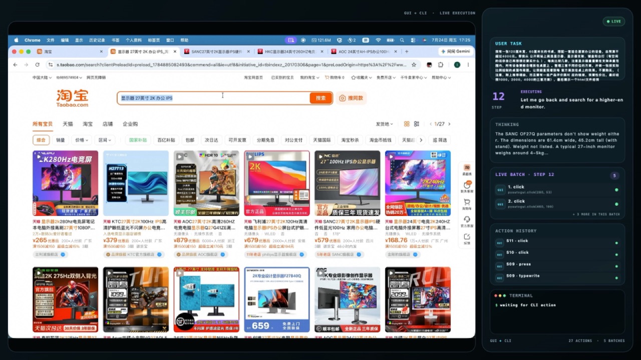Expand the 中国大陆 region dropdown

tap(42, 77)
